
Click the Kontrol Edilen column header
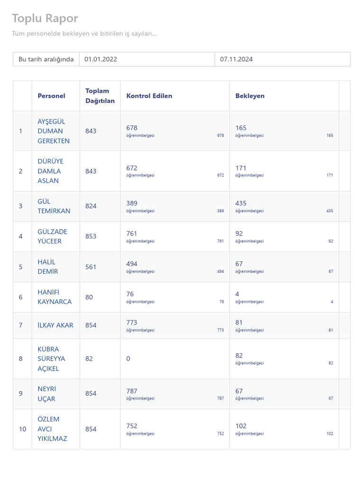(x=149, y=96)
